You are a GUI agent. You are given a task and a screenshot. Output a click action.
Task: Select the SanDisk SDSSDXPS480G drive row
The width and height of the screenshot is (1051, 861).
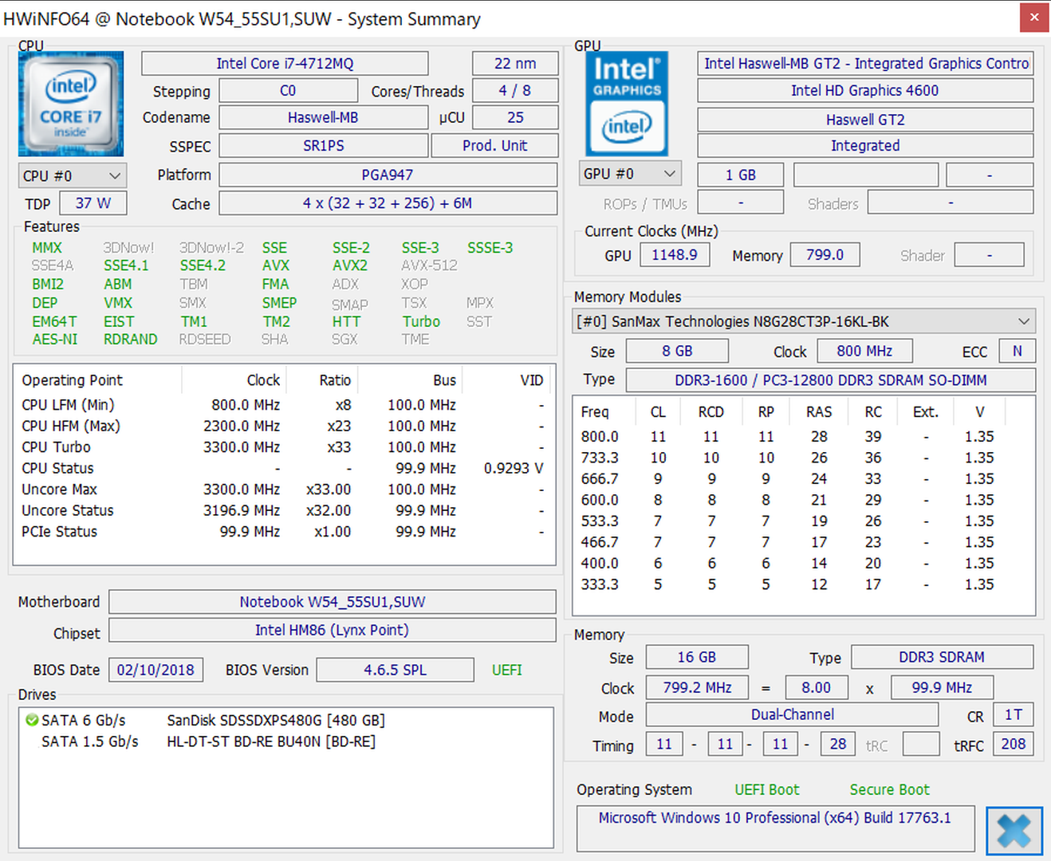click(x=285, y=720)
